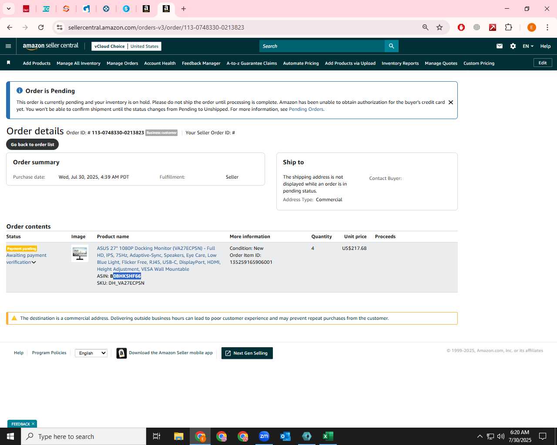
Task: Open Add Products via Upload menu item
Action: (350, 63)
